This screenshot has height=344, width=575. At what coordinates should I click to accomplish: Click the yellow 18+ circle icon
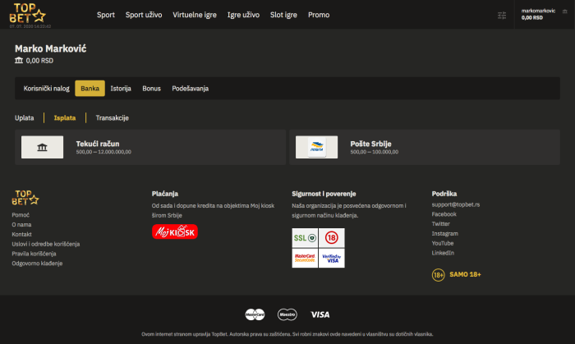[438, 275]
